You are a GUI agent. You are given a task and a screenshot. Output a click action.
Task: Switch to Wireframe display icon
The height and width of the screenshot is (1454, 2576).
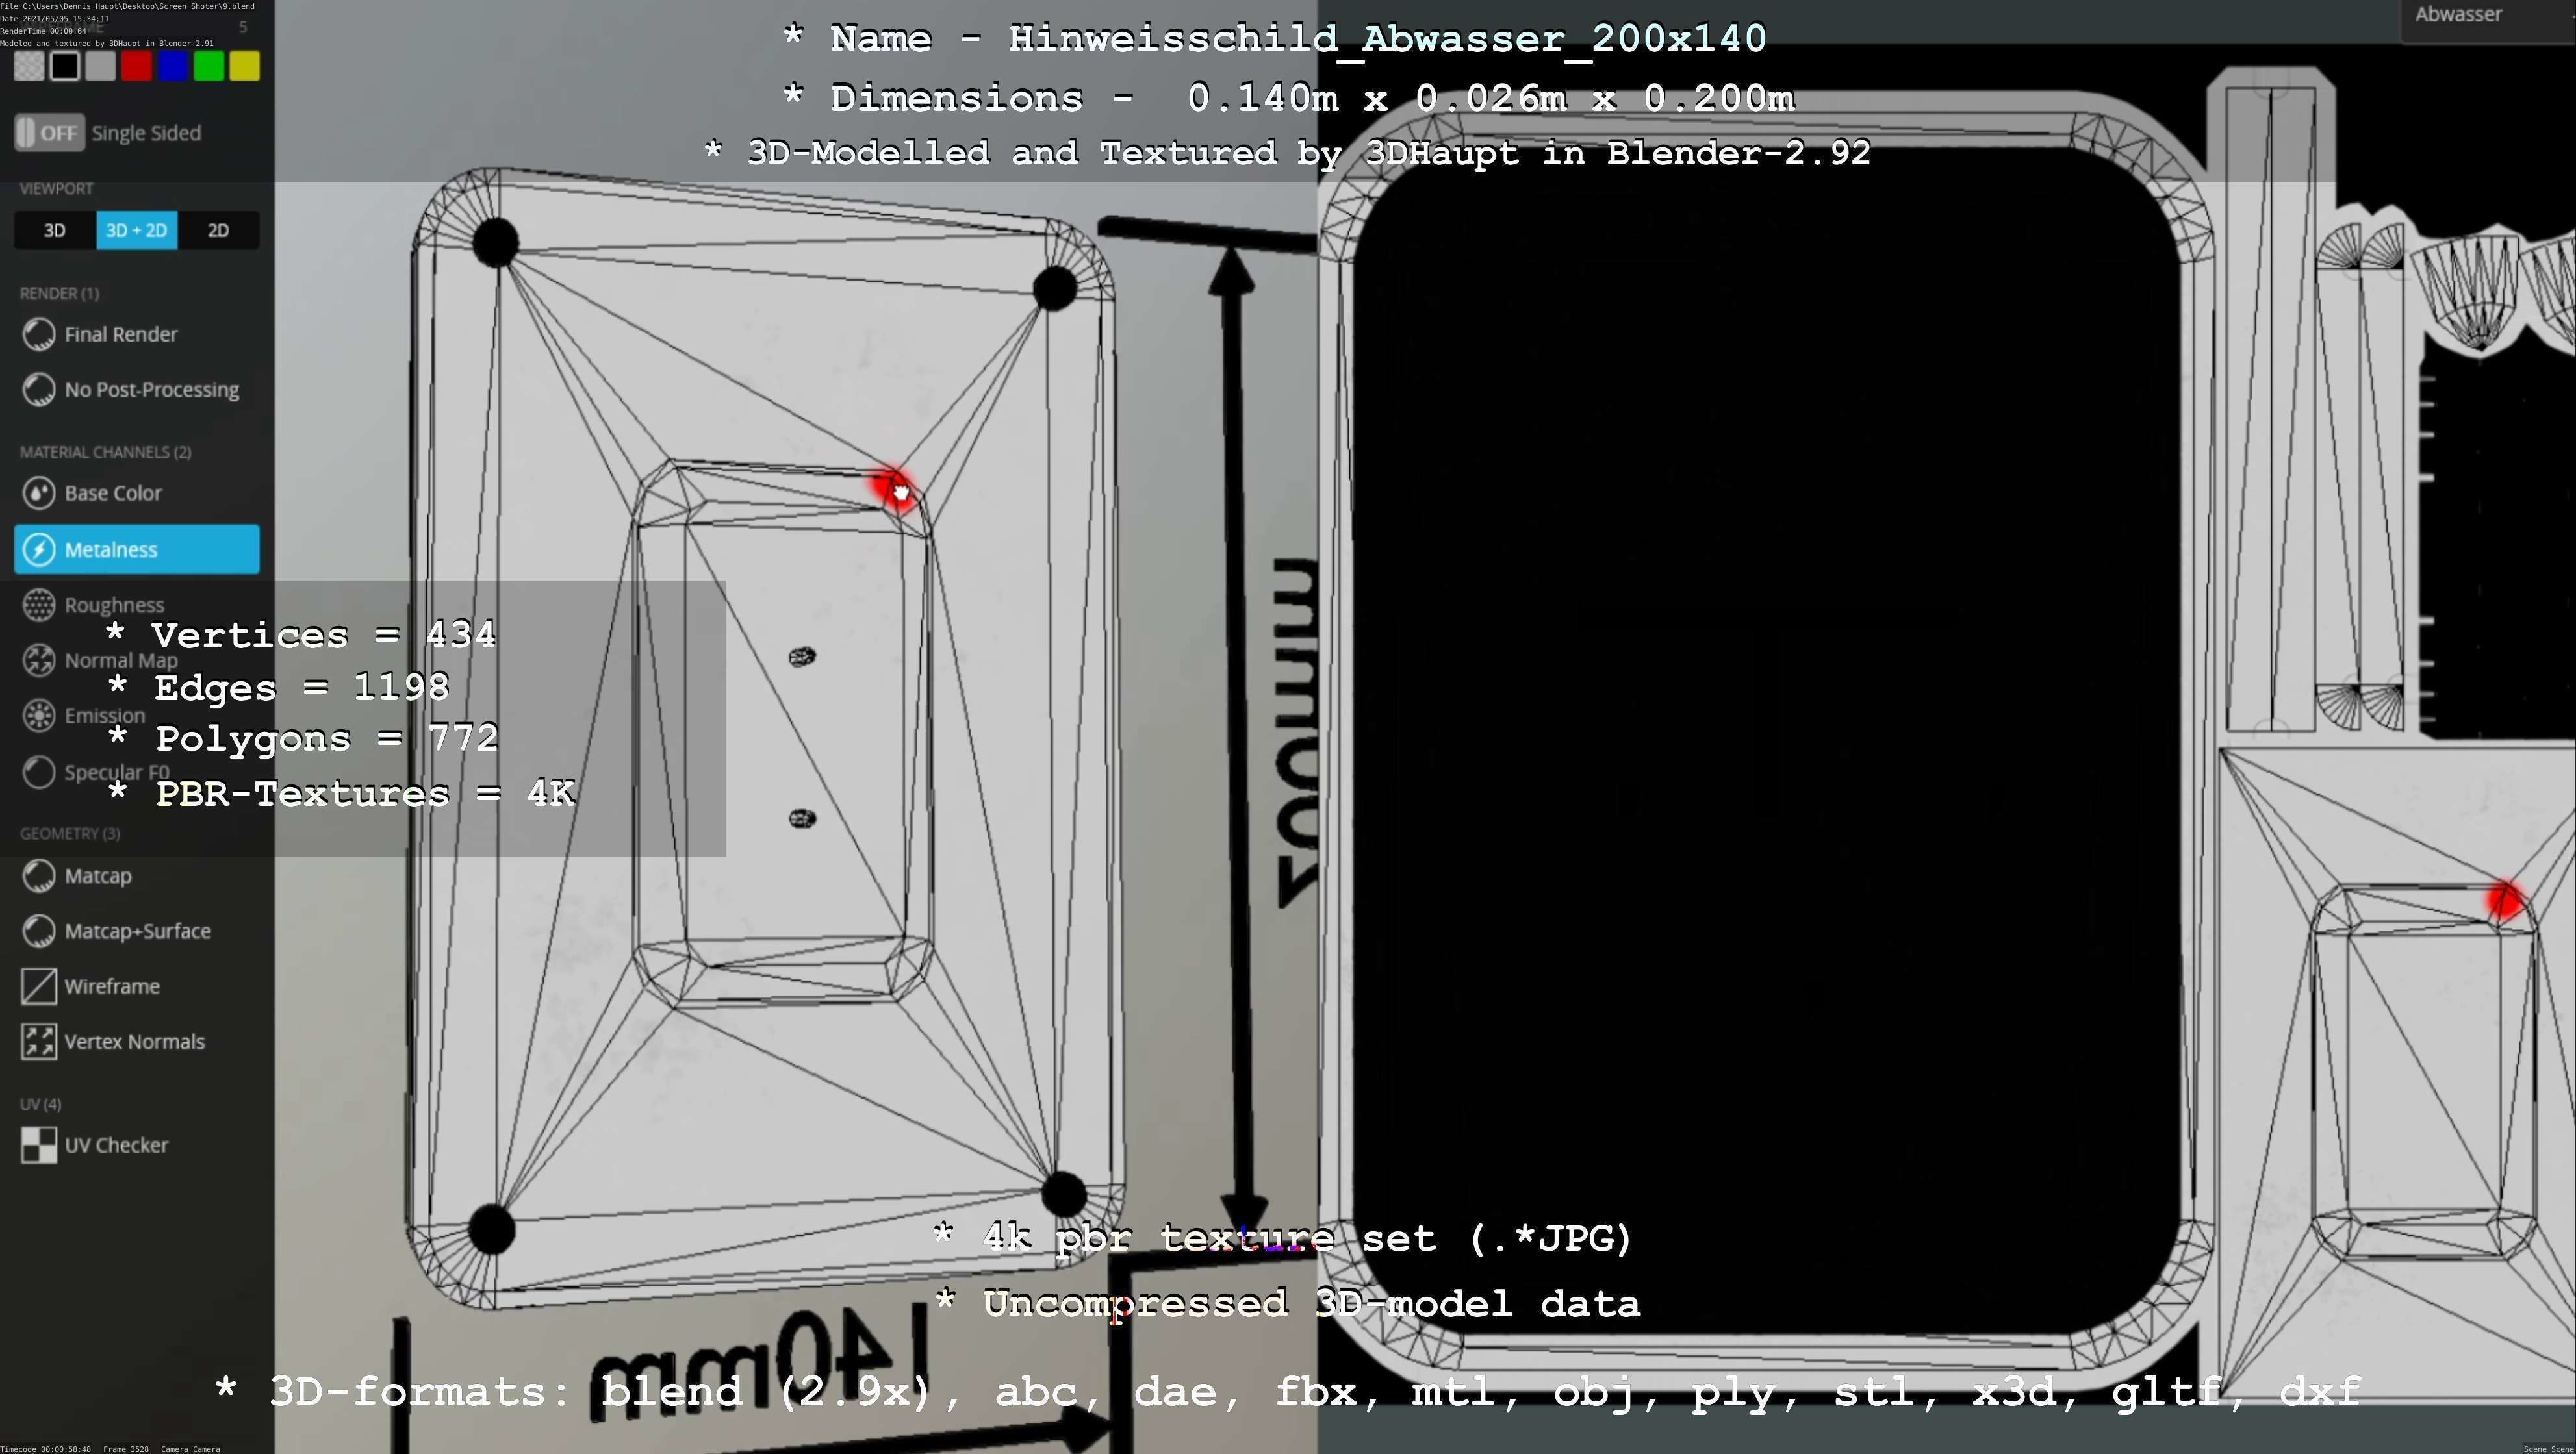pyautogui.click(x=39, y=986)
